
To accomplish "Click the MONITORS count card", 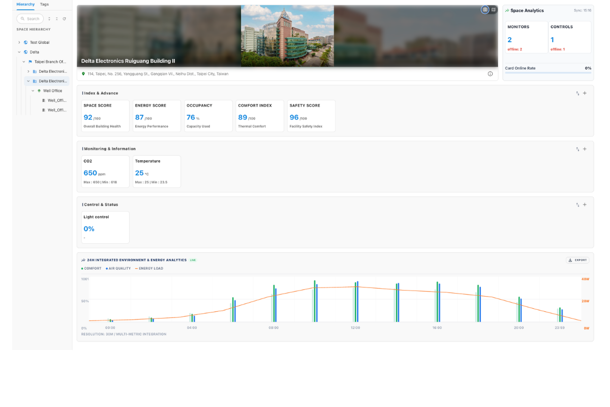I will [527, 37].
